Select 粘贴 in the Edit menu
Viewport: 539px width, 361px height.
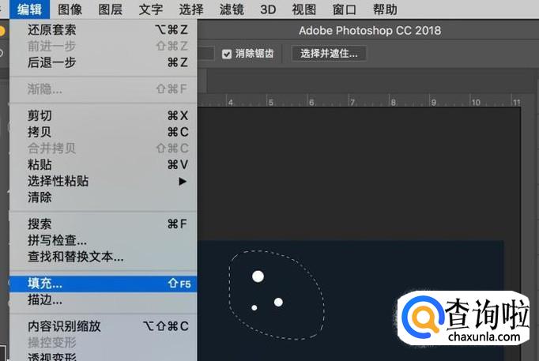[103, 164]
